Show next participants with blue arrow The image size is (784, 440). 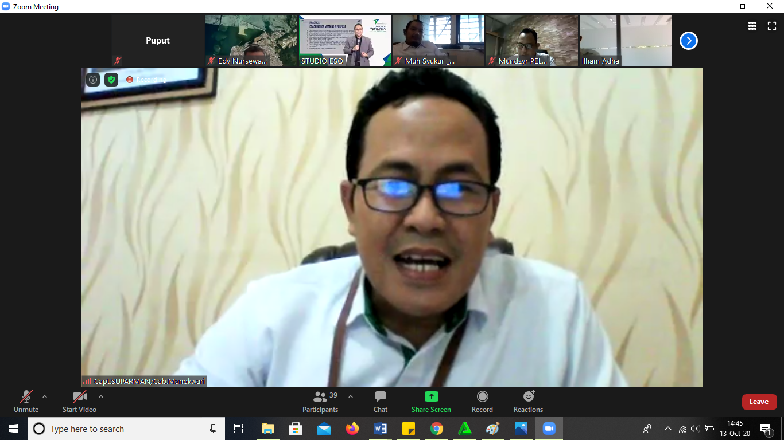pyautogui.click(x=689, y=41)
